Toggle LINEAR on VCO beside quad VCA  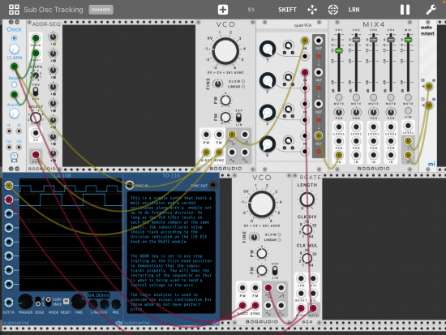[x=243, y=87]
